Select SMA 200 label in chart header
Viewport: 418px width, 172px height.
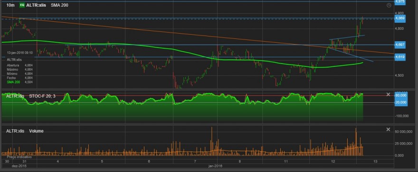coord(60,5)
